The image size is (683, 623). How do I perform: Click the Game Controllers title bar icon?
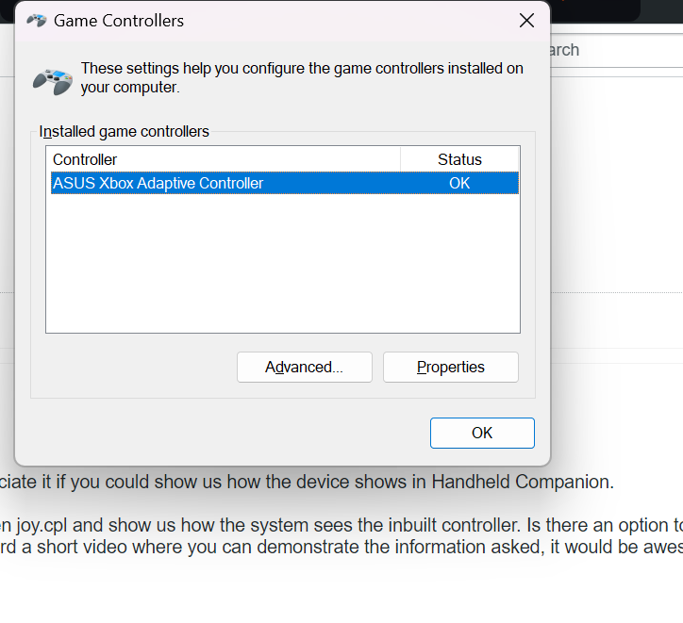(x=37, y=21)
